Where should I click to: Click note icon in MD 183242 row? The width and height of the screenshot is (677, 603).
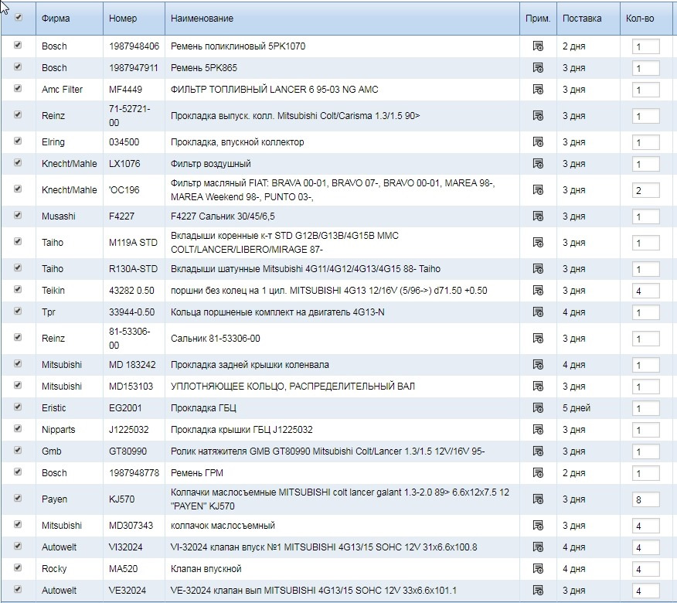[x=538, y=365]
